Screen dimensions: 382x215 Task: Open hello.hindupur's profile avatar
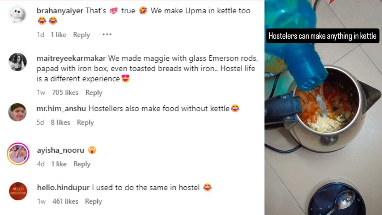[18, 191]
